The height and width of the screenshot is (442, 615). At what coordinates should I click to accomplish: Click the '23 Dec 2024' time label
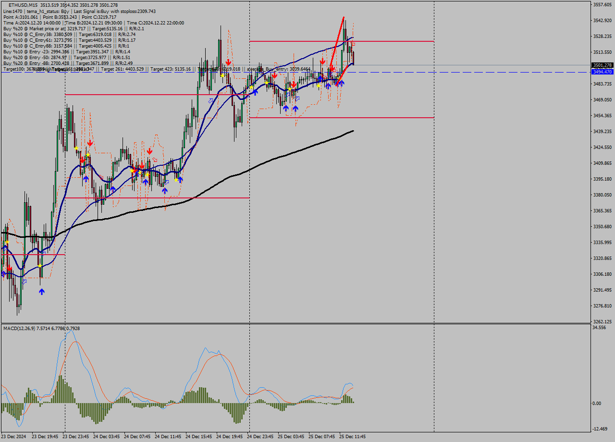tap(14, 437)
